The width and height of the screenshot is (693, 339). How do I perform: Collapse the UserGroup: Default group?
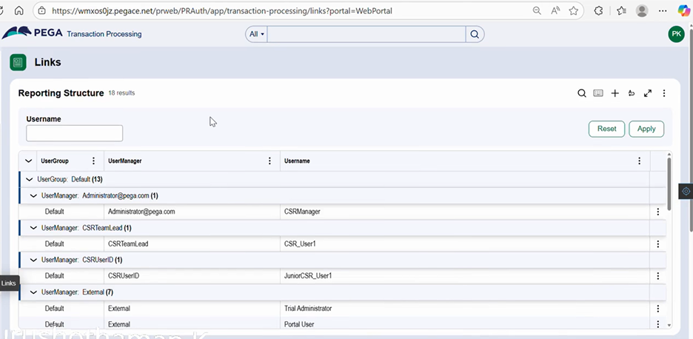pyautogui.click(x=30, y=179)
